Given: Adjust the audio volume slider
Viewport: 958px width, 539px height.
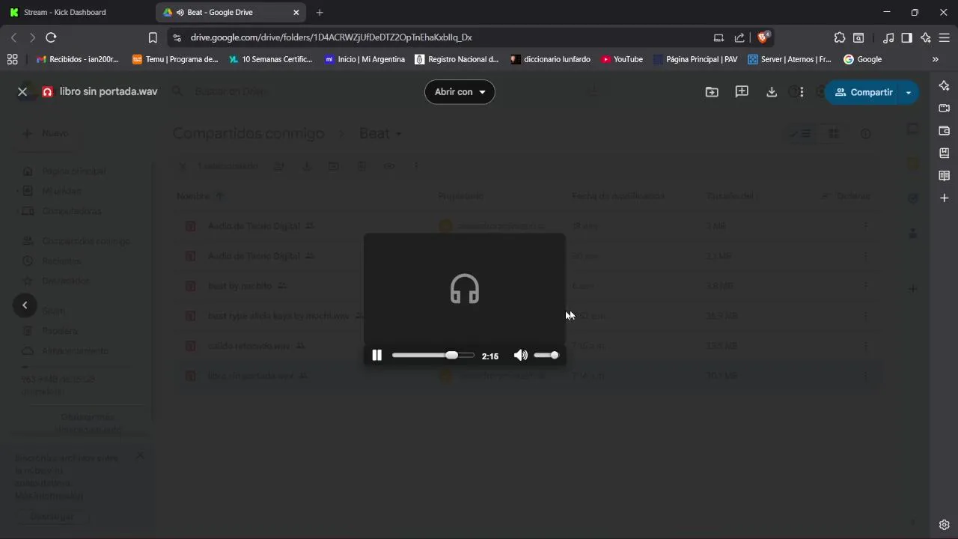Looking at the screenshot, I should click(x=546, y=356).
